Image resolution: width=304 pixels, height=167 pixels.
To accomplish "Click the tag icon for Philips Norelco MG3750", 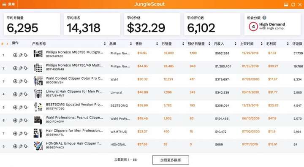I will (x=26, y=55).
